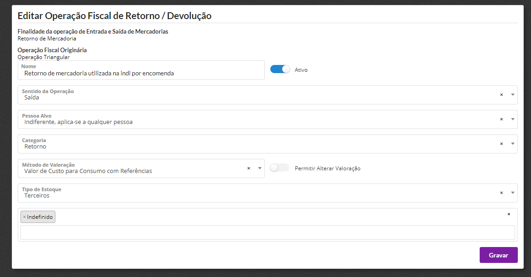
Task: Expand Tipo de Estoque dropdown arrow
Action: click(x=512, y=193)
